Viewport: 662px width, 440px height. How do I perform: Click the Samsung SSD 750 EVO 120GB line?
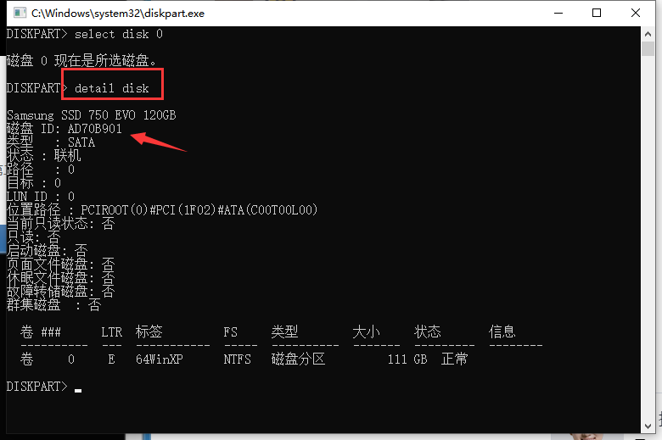click(91, 115)
